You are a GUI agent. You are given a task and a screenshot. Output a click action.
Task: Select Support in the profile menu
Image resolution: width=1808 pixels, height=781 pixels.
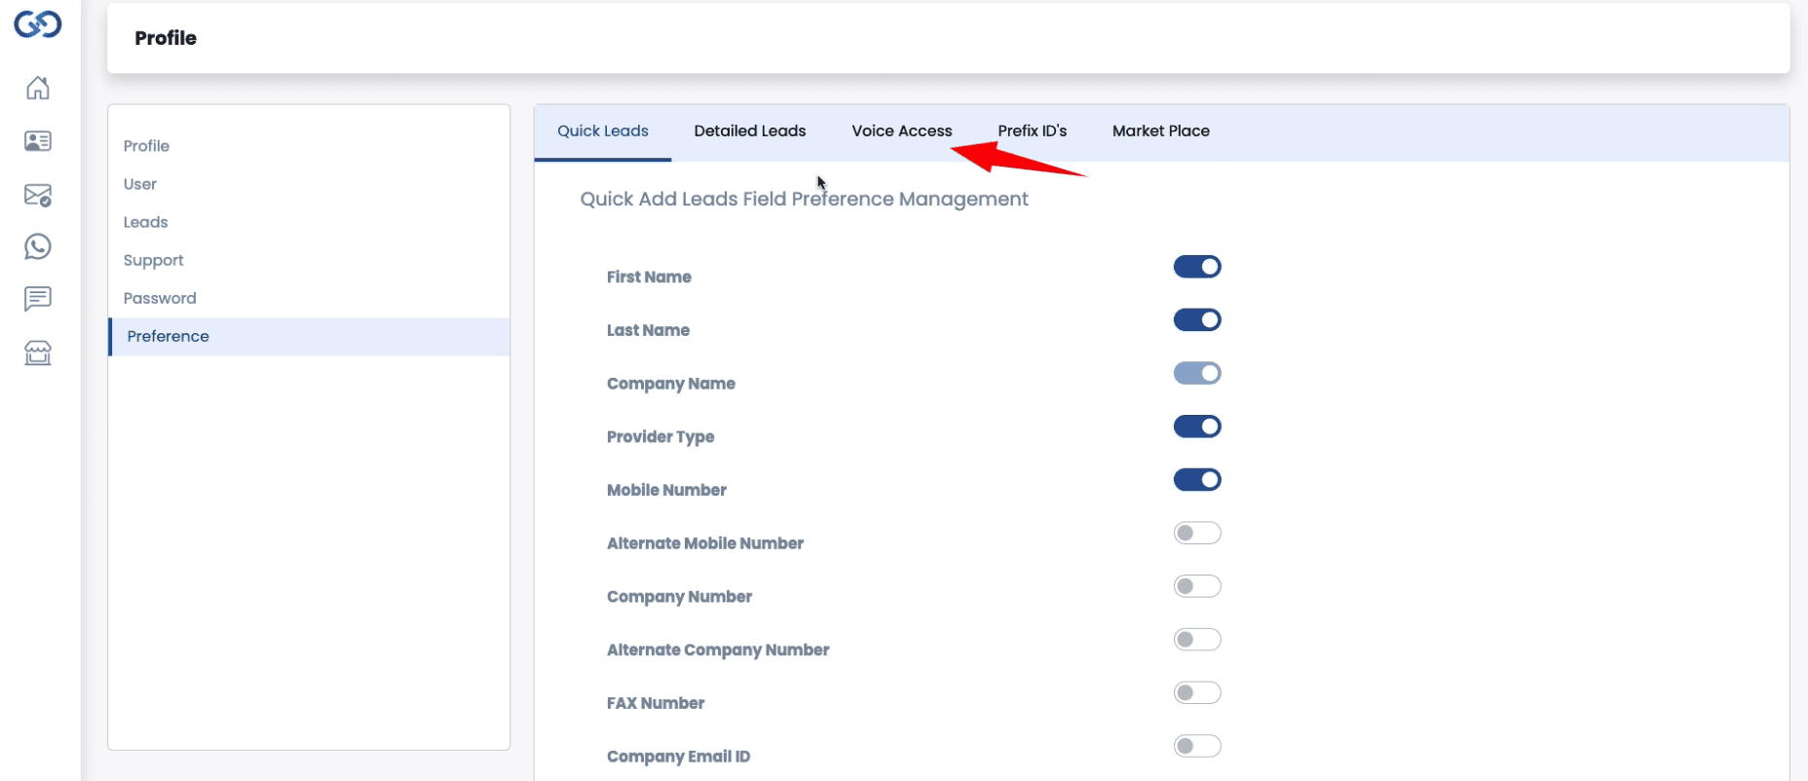click(x=153, y=260)
